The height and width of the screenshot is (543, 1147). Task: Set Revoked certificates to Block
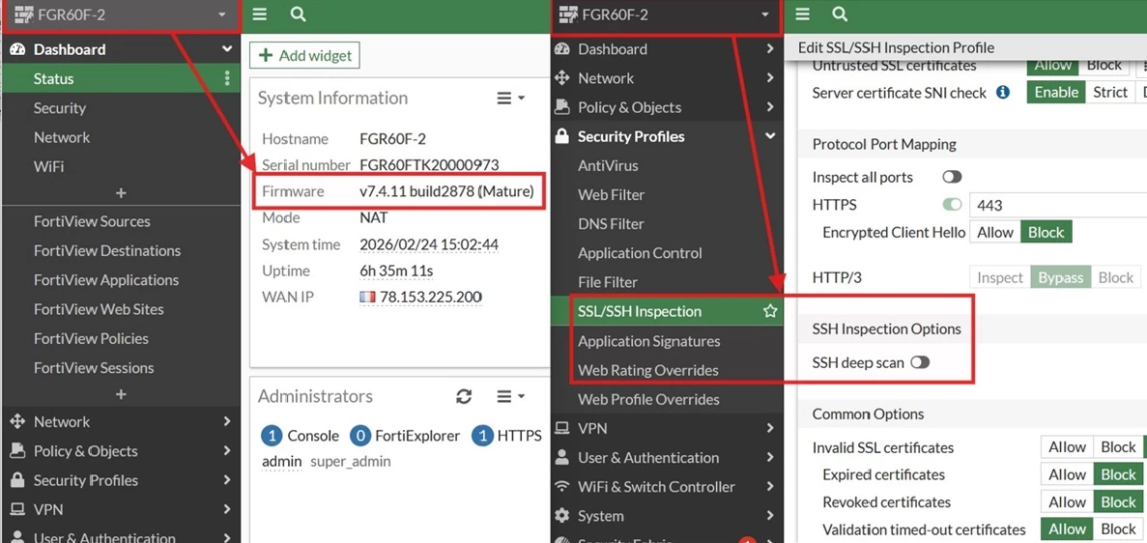pyautogui.click(x=1118, y=502)
